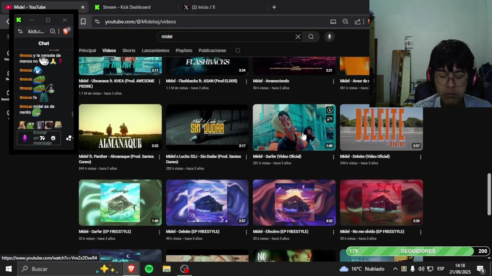Open a new browser tab with plus button
Image resolution: width=492 pixels, height=276 pixels.
tap(274, 7)
